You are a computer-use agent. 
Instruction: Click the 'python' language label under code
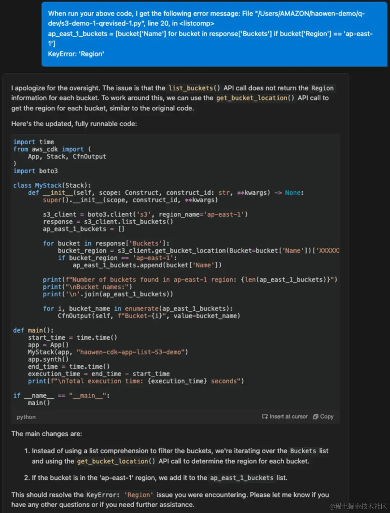coord(26,417)
